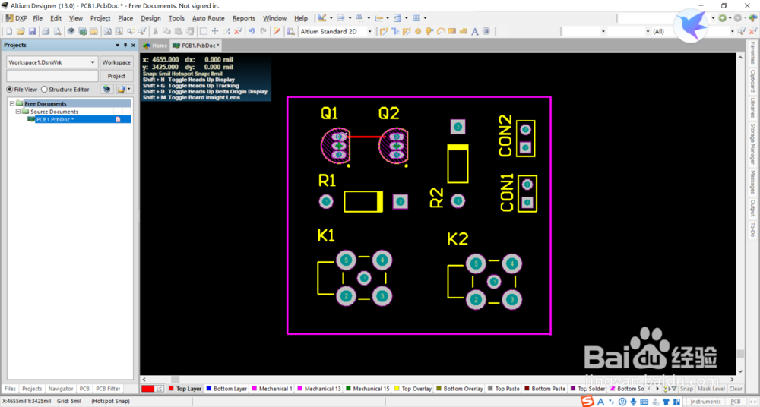This screenshot has height=407, width=760.
Task: Save the current document
Action: tap(32, 31)
